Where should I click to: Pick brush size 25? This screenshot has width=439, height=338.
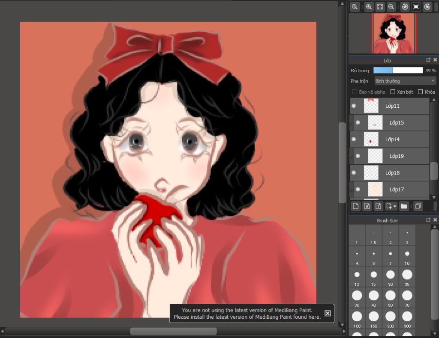tap(407, 277)
